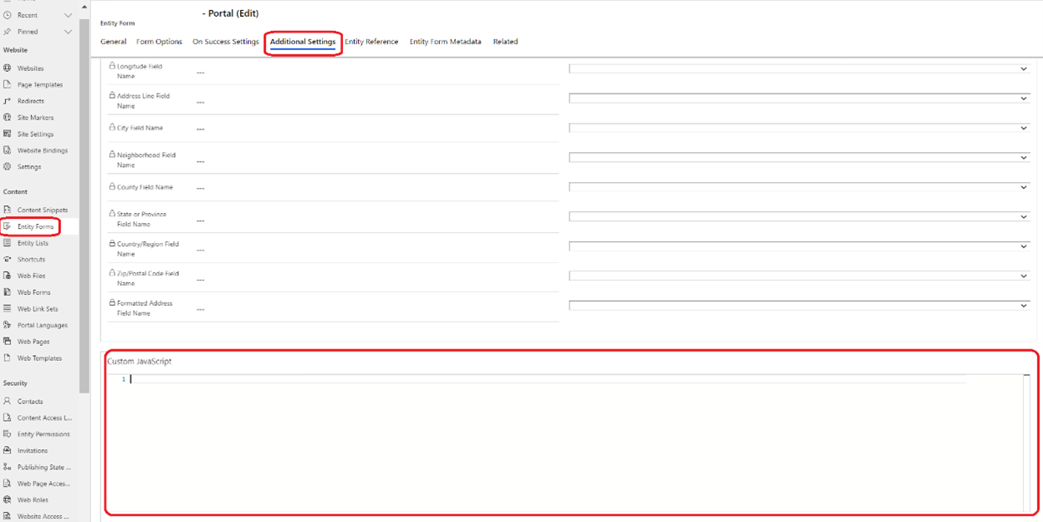Image resolution: width=1043 pixels, height=522 pixels.
Task: Expand the Pinned section chevron
Action: (69, 32)
